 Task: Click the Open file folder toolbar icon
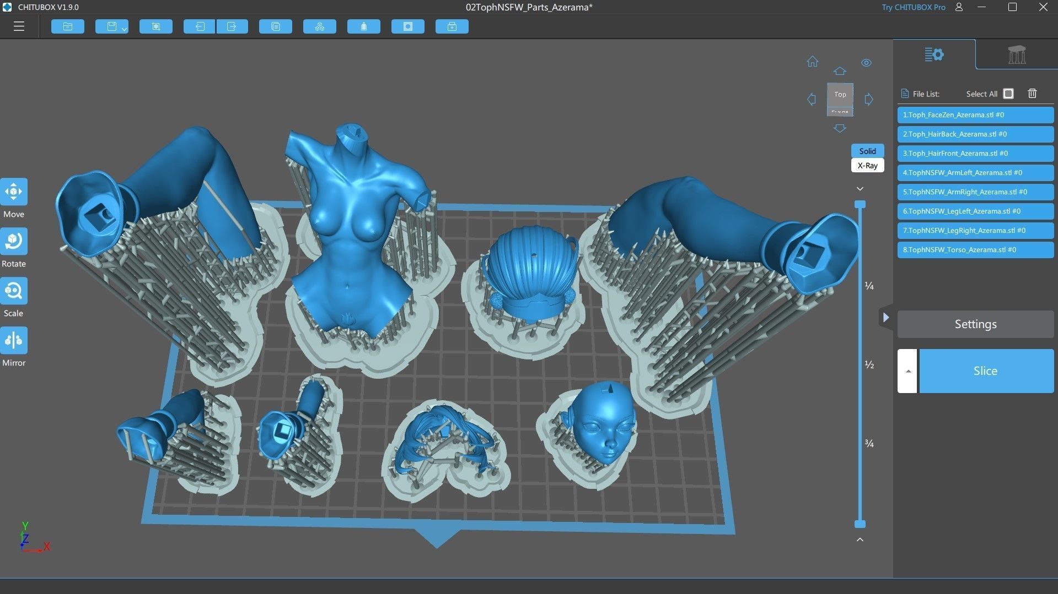coord(68,26)
